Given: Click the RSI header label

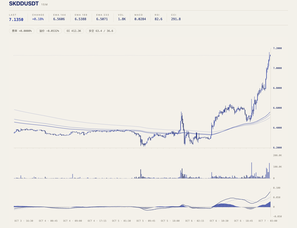Looking at the screenshot, I should click(x=157, y=15).
